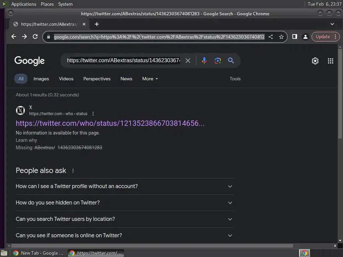Expand 'How do you see hidden on Twitter?'
This screenshot has height=257, width=343.
coord(125,202)
